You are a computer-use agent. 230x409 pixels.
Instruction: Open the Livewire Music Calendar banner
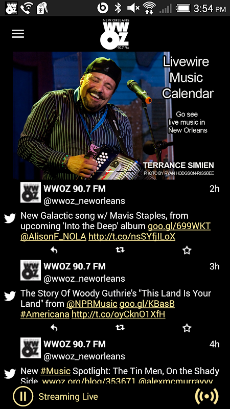pos(114,116)
